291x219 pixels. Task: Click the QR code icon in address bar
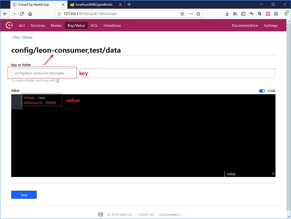pos(182,14)
